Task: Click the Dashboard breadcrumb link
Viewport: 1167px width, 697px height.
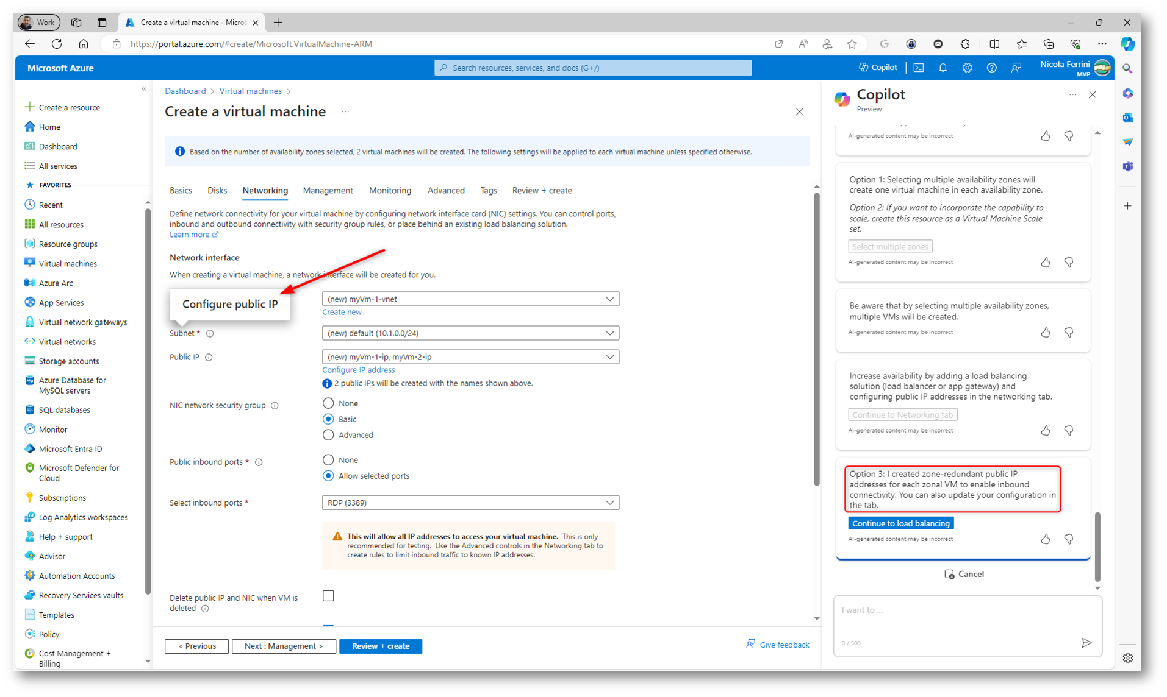Action: (185, 91)
